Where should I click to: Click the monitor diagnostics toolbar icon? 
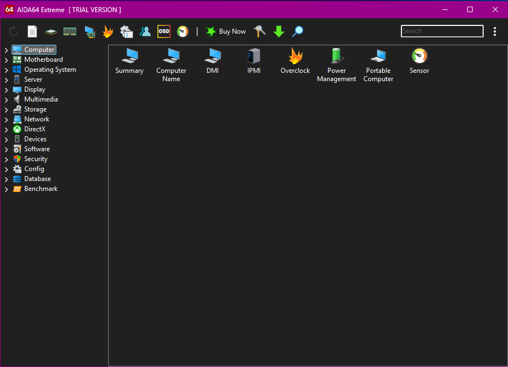89,32
